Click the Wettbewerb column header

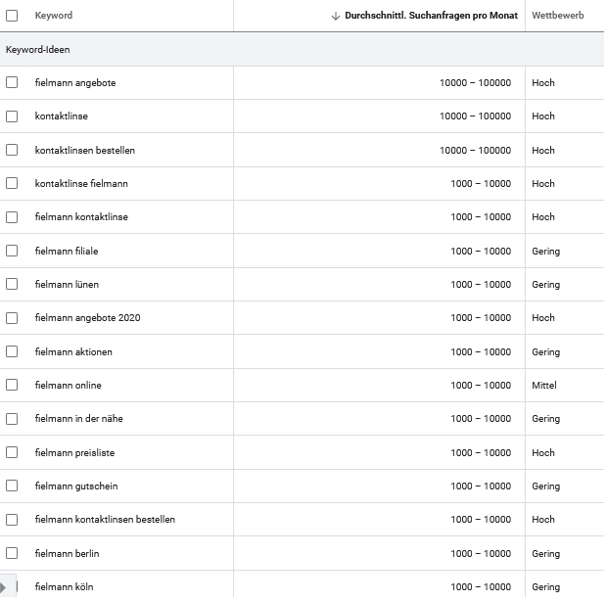[x=557, y=16]
